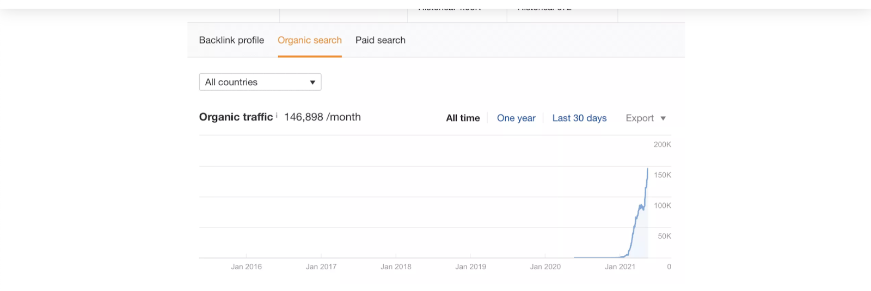Switch to the Backlink profile tab
The image size is (871, 291).
pos(231,40)
